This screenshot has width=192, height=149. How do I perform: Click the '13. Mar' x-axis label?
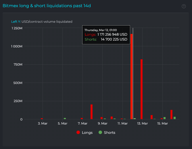142,123
